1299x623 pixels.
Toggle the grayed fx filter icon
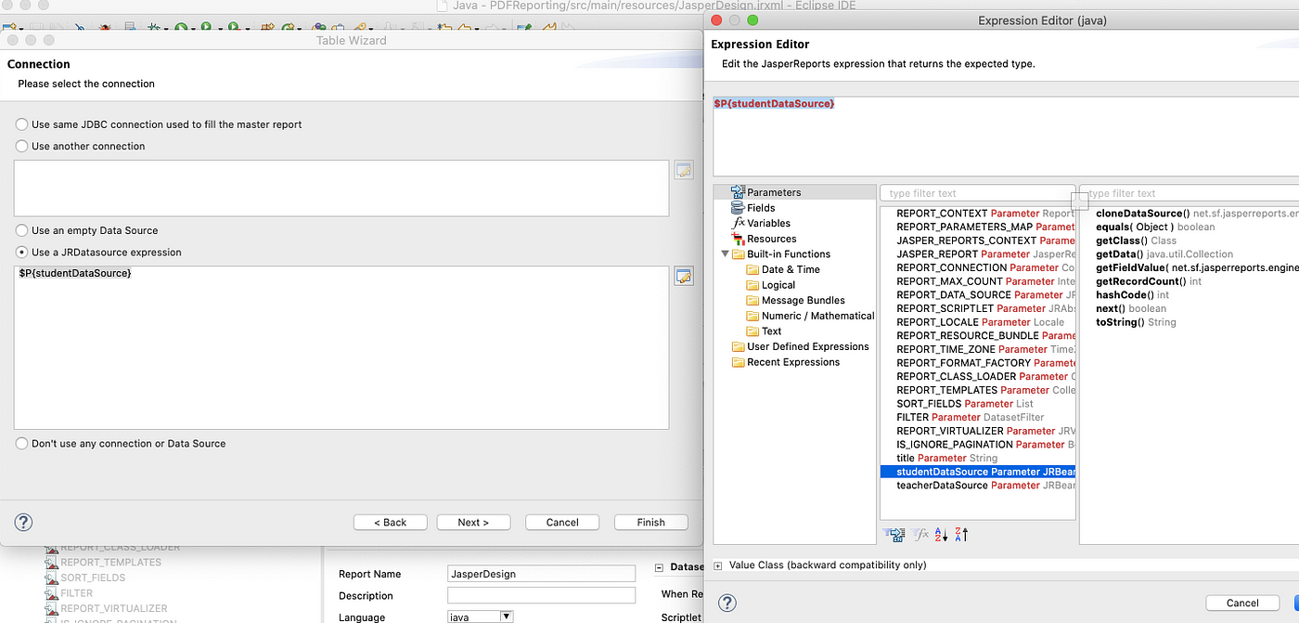click(921, 535)
